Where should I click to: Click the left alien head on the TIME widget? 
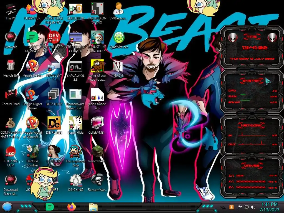click(233, 38)
